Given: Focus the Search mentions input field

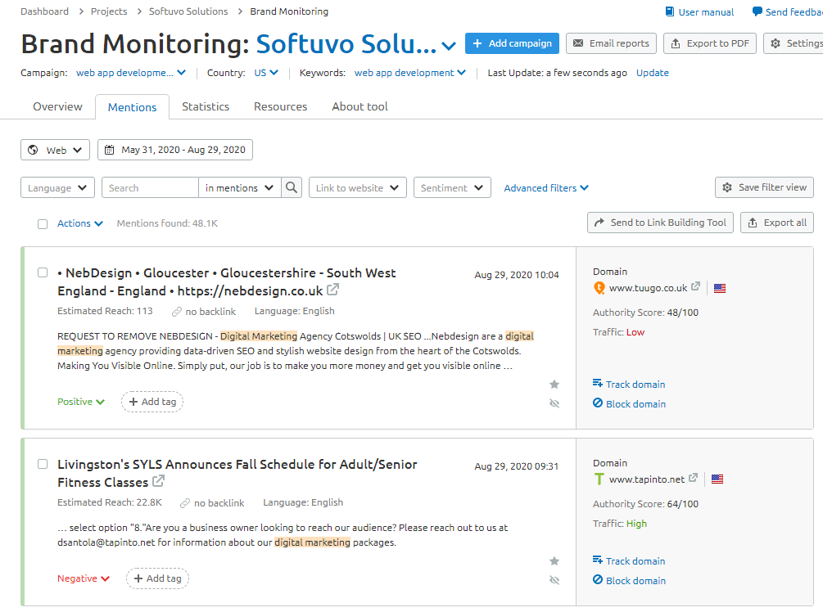Looking at the screenshot, I should (x=150, y=187).
